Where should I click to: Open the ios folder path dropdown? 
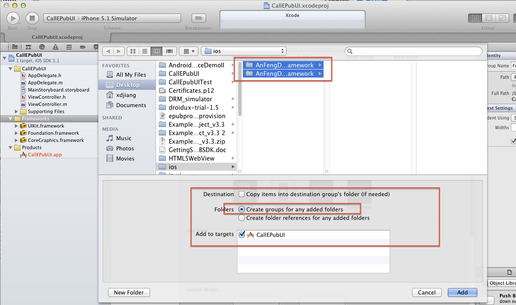[x=244, y=51]
